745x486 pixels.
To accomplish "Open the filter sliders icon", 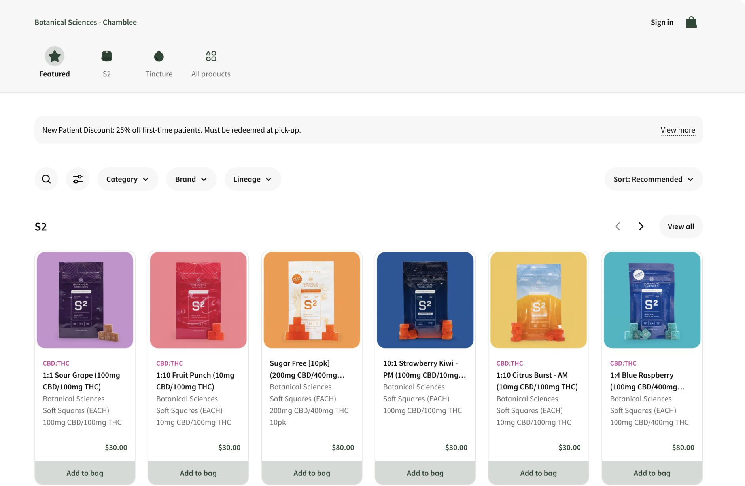I will coord(78,179).
